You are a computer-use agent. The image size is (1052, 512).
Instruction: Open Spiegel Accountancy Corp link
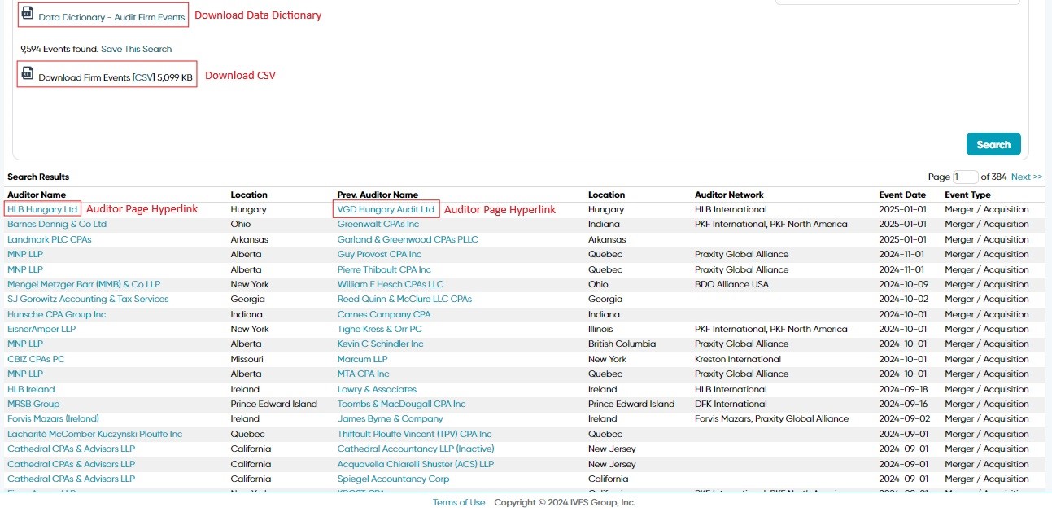tap(394, 479)
